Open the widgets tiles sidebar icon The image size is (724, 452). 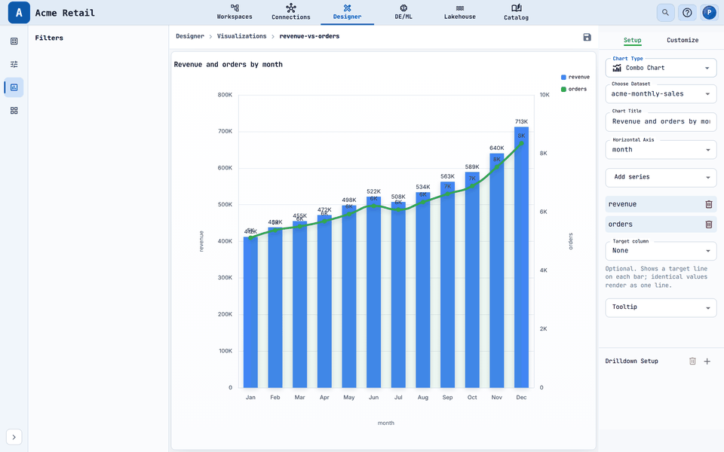(14, 111)
